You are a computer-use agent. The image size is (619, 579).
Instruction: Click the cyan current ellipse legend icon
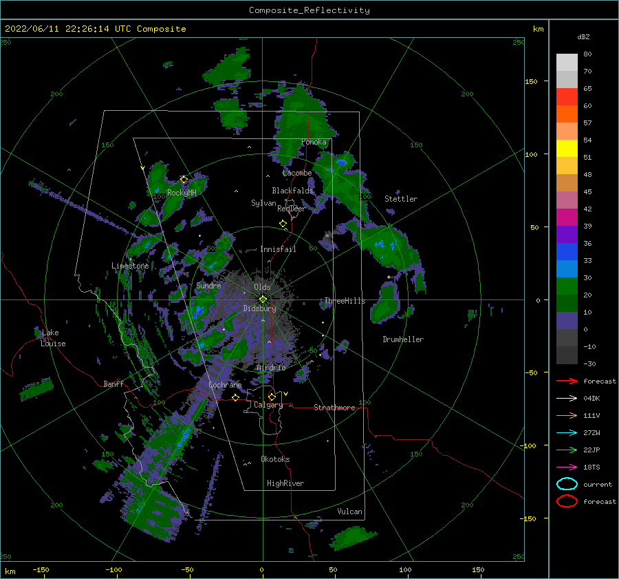(x=567, y=484)
